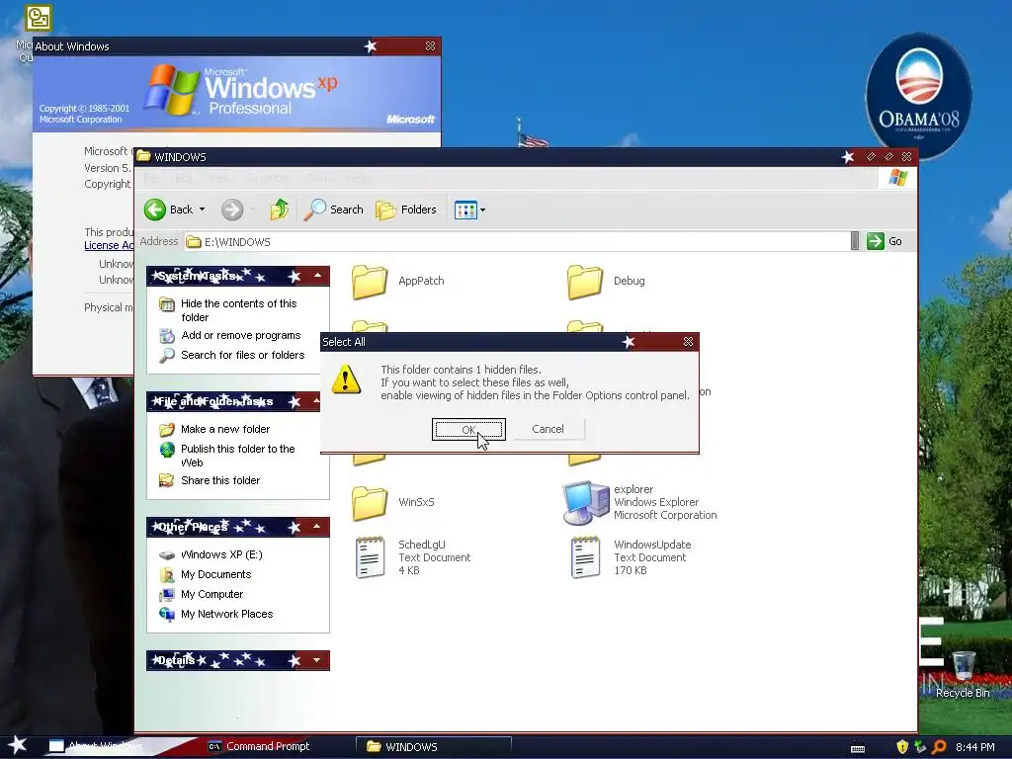Open My Network Places link
Viewport: 1012px width, 759px height.
(x=226, y=614)
